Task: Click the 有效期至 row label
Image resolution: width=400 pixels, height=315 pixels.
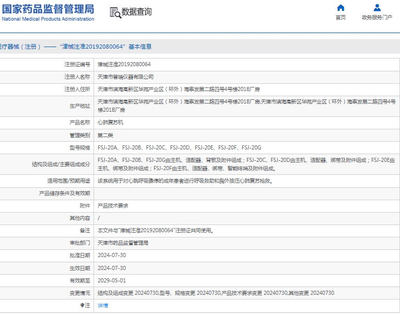Action: point(80,280)
